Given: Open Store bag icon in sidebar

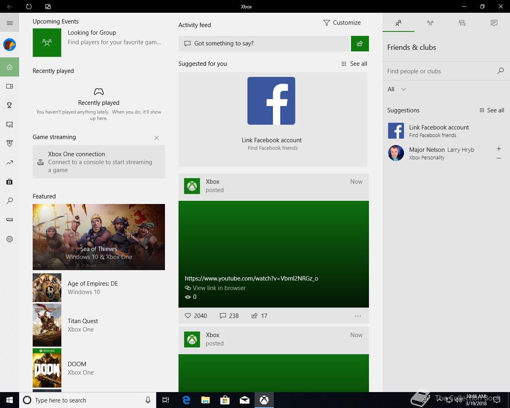Looking at the screenshot, I should (10, 182).
